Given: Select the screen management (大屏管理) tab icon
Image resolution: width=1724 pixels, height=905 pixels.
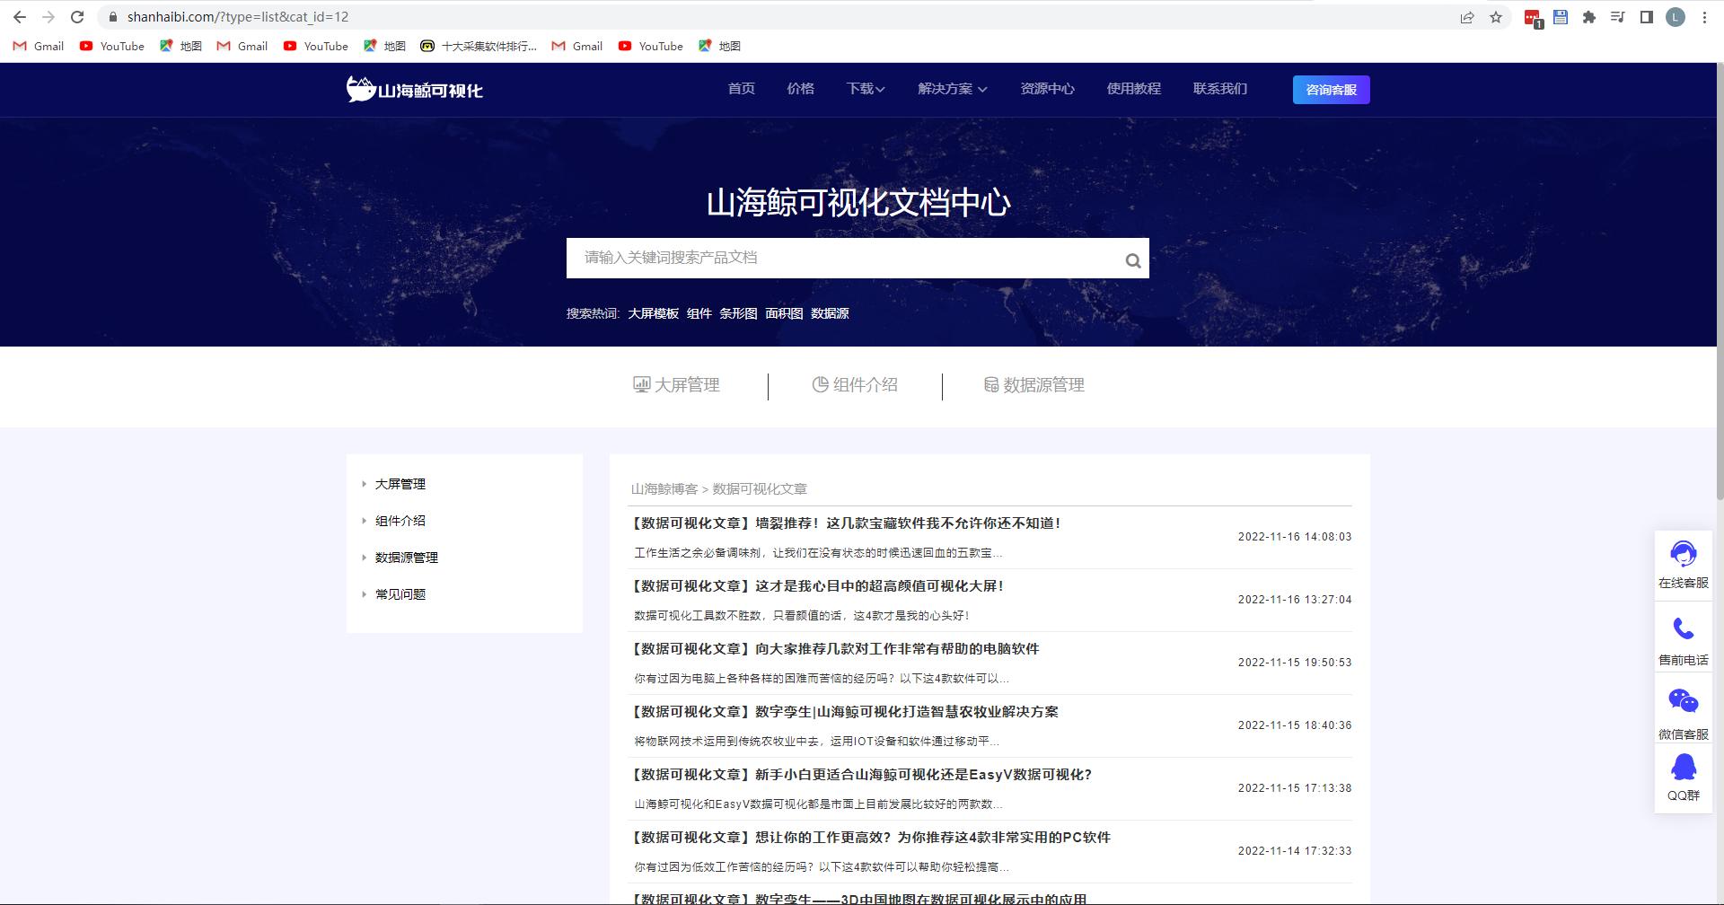Looking at the screenshot, I should pos(640,385).
